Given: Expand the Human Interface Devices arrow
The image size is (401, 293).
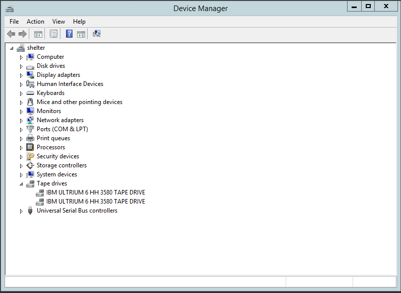Looking at the screenshot, I should pyautogui.click(x=21, y=84).
